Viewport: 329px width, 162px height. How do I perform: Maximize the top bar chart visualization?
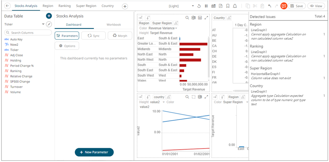[206, 18]
